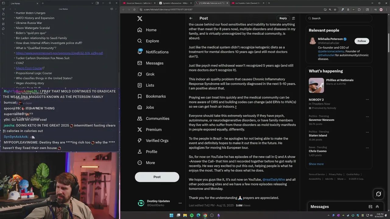This screenshot has width=390, height=219.
Task: Open Destiny Updates account options menu
Action: click(180, 203)
